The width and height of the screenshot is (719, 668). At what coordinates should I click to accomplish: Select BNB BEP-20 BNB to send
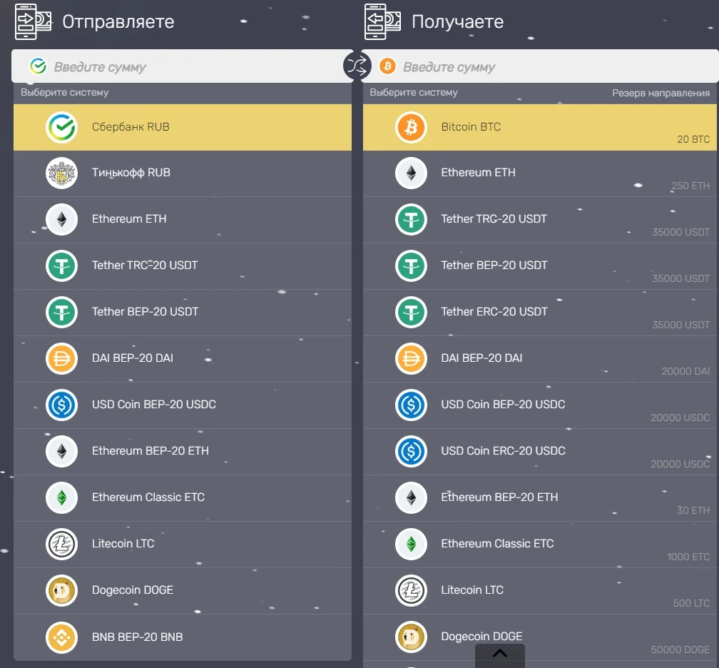183,637
